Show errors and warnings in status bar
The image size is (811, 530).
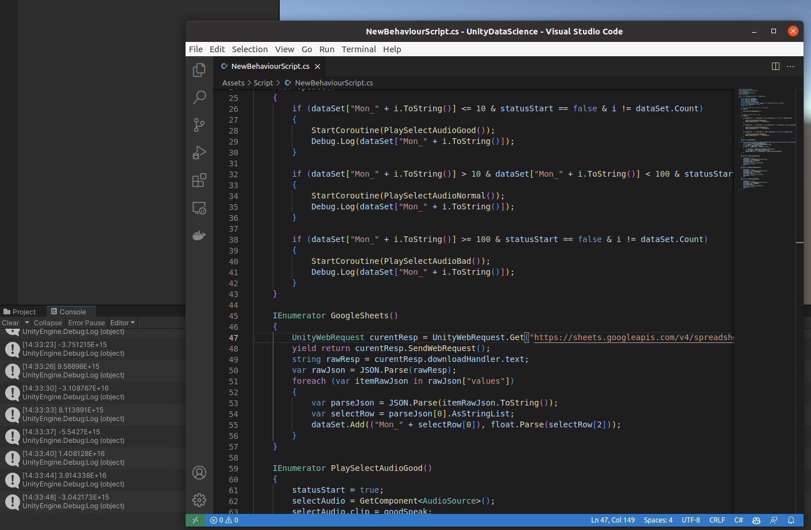pos(224,520)
